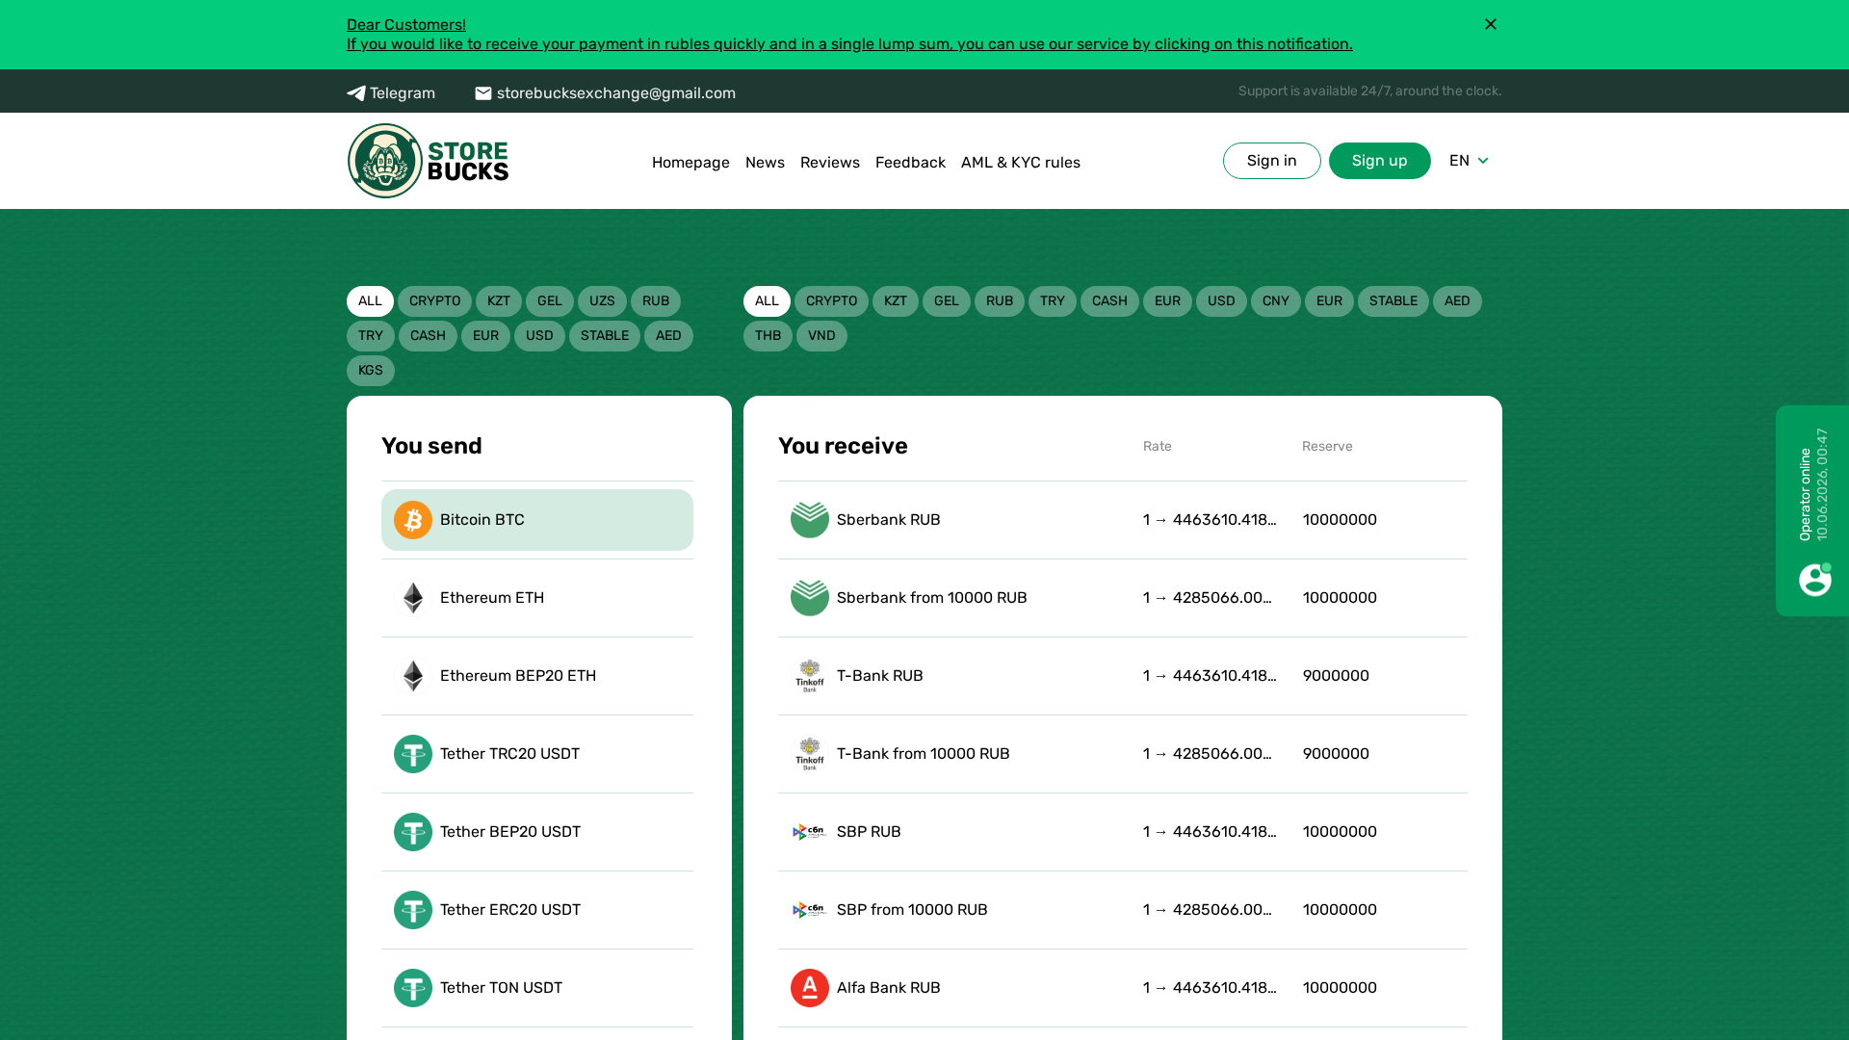Click the Tether ERC20 USDT icon
The height and width of the screenshot is (1040, 1849).
(412, 910)
